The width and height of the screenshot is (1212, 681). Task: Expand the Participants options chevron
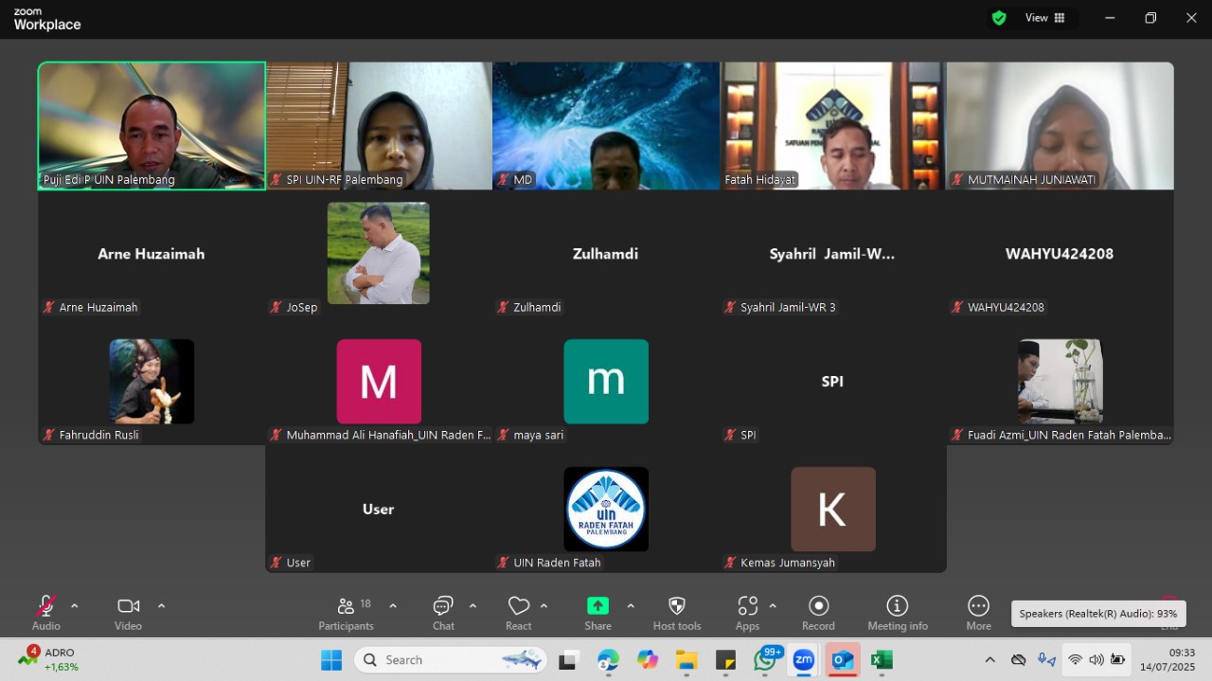[393, 606]
